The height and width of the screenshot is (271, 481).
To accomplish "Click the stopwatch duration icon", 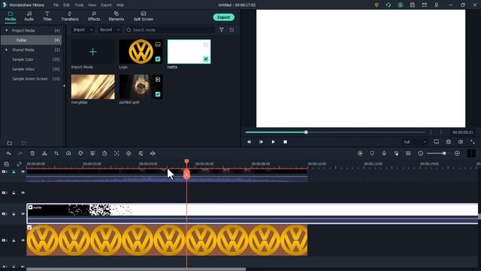I will click(x=104, y=154).
